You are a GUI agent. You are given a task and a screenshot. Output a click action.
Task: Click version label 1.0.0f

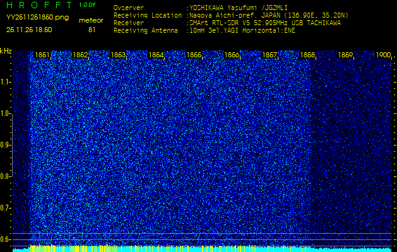(87, 5)
